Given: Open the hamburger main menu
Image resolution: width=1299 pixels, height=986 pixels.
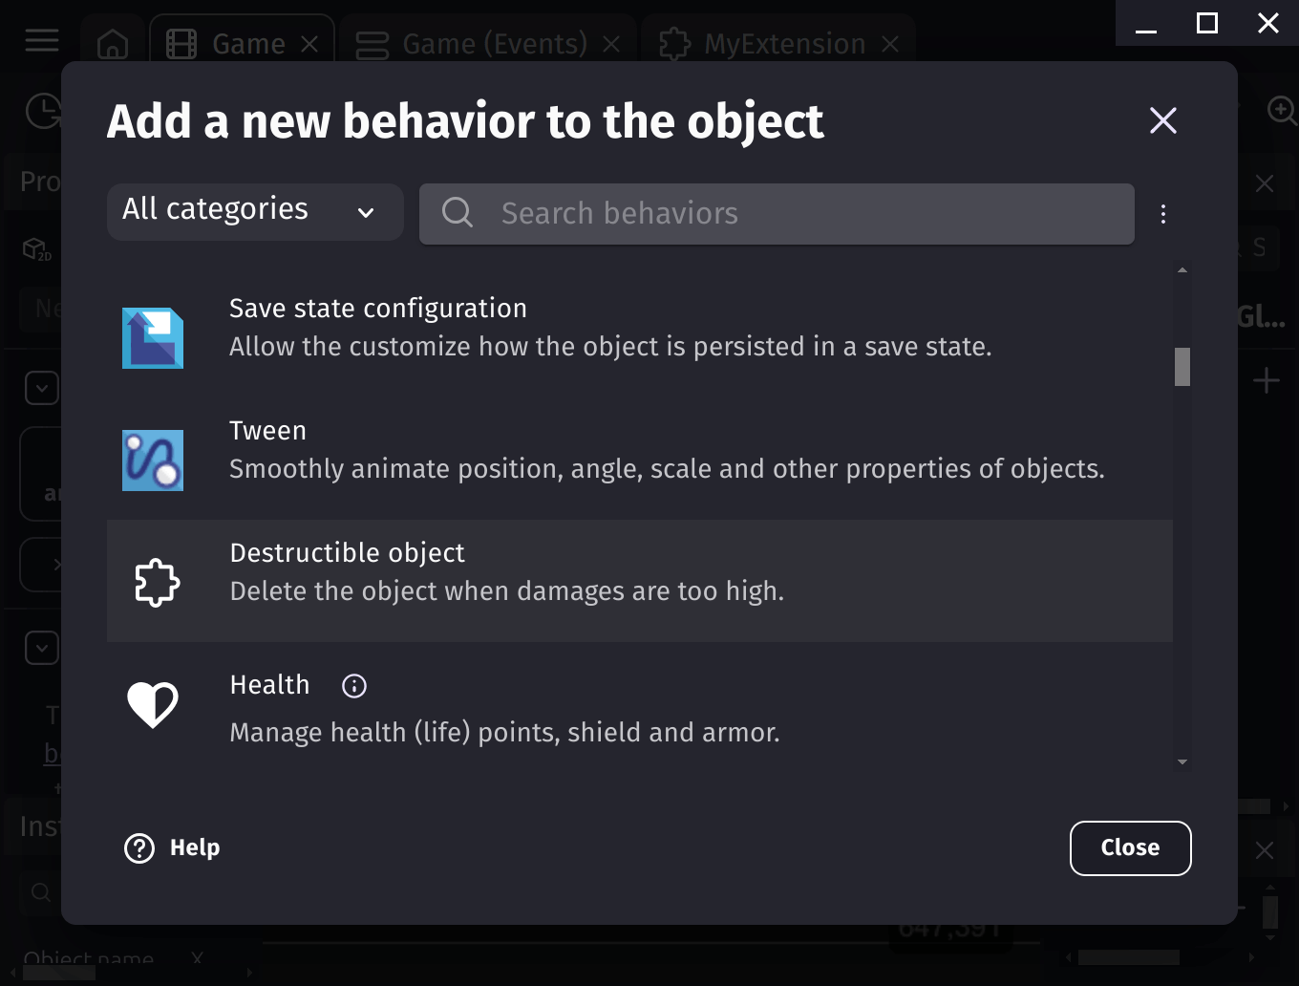Looking at the screenshot, I should 42,40.
